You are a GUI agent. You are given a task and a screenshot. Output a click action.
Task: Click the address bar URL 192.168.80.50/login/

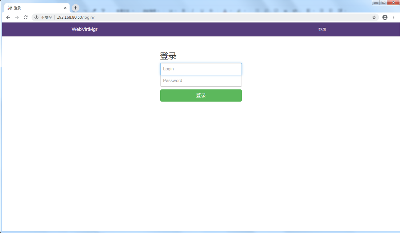pos(75,18)
